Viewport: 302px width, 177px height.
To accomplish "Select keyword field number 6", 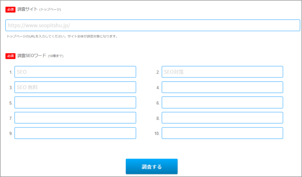I will 222,103.
